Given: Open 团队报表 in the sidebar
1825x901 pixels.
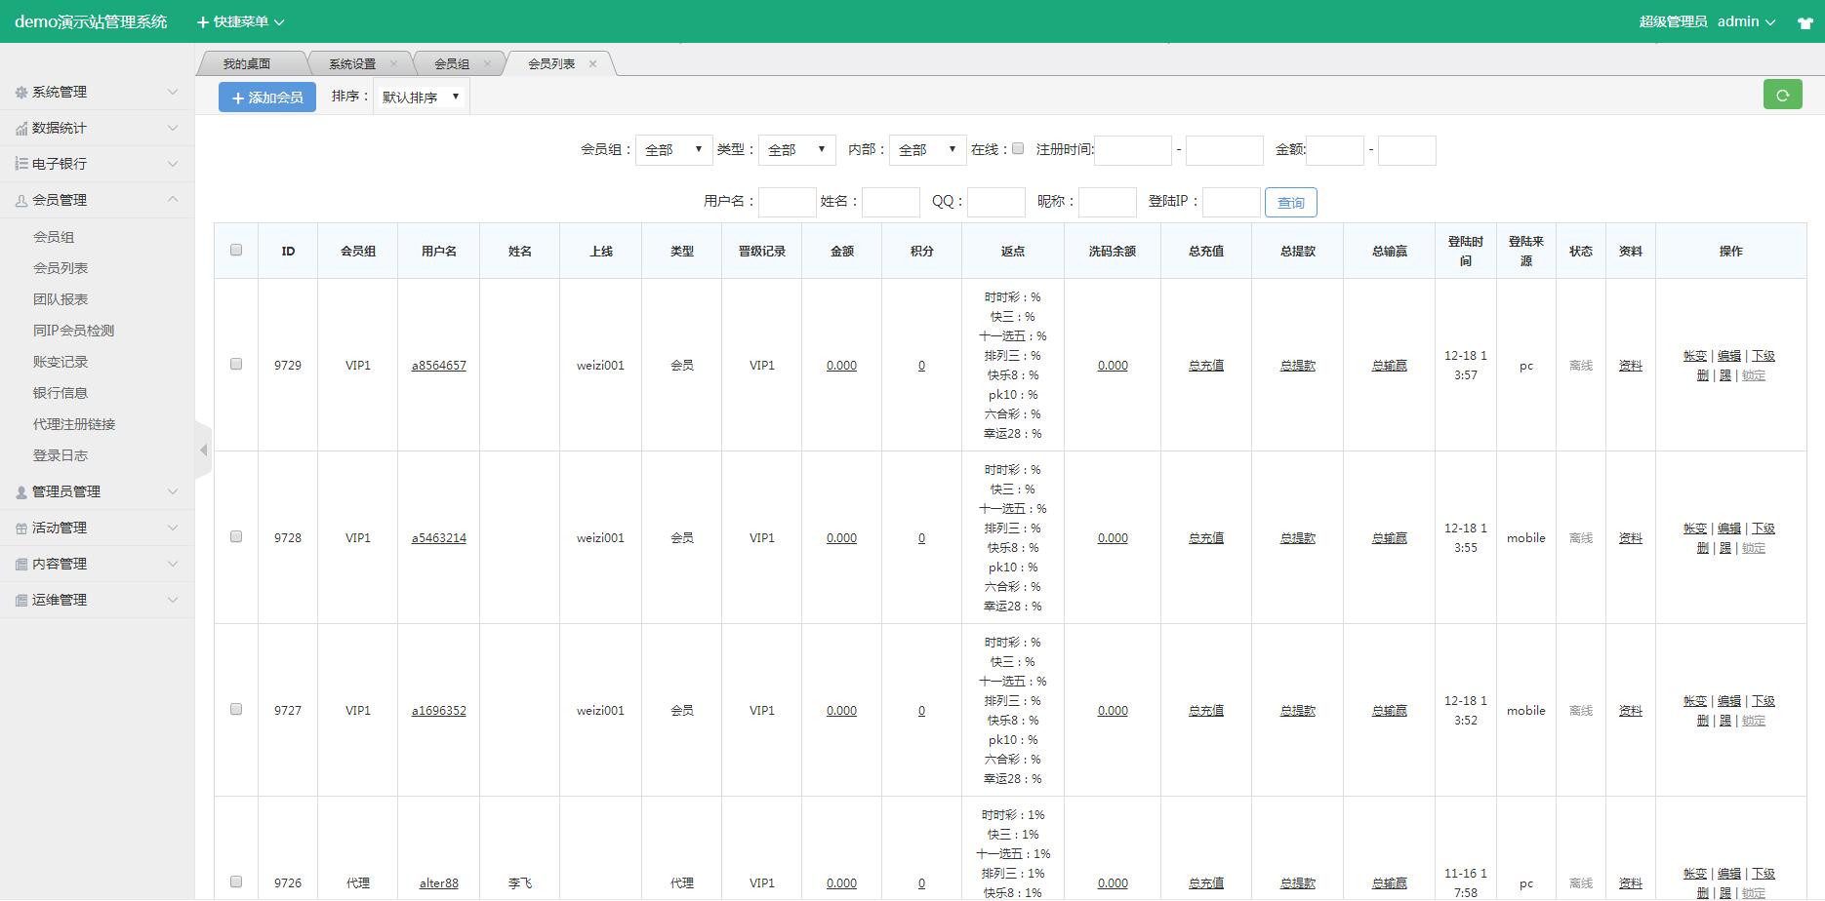Looking at the screenshot, I should point(61,299).
